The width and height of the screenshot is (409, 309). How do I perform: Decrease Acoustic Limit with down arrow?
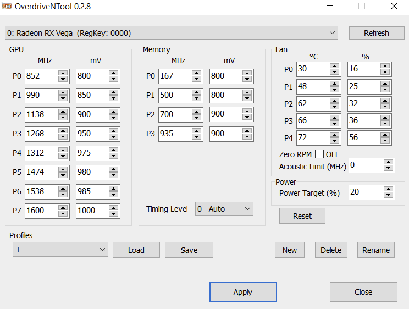(x=389, y=168)
